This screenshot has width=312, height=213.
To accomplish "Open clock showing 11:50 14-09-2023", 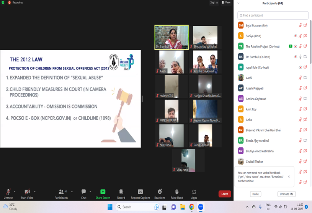I will click(x=297, y=207).
